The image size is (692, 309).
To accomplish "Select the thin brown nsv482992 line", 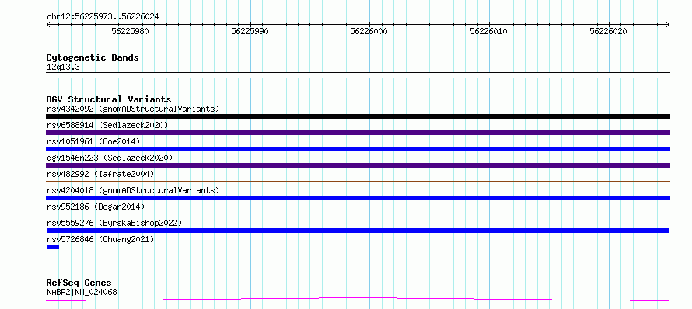I will click(358, 181).
